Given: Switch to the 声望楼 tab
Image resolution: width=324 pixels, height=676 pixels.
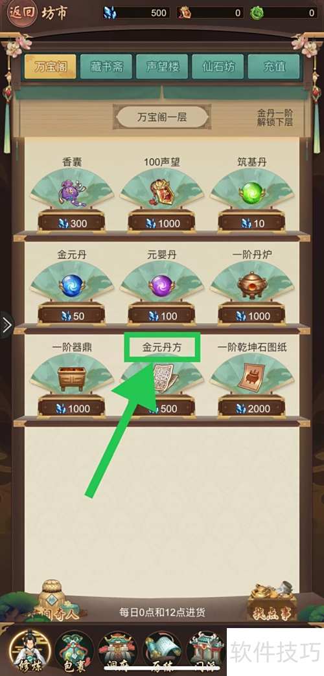Looking at the screenshot, I should pyautogui.click(x=162, y=67).
